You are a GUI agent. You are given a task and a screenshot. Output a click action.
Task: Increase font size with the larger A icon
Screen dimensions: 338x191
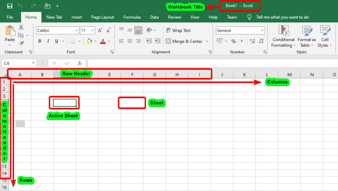(100, 30)
